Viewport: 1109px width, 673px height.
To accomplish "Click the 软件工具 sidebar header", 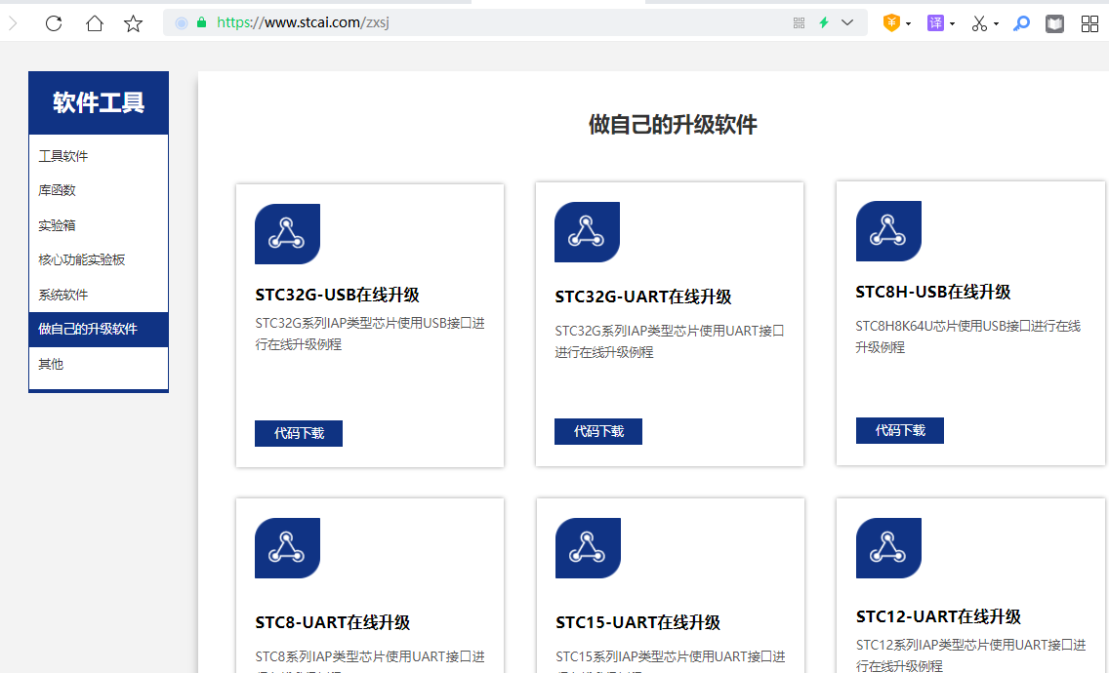I will coord(99,102).
